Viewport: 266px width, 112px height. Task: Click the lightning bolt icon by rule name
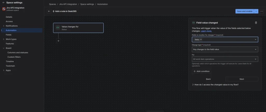point(54,11)
